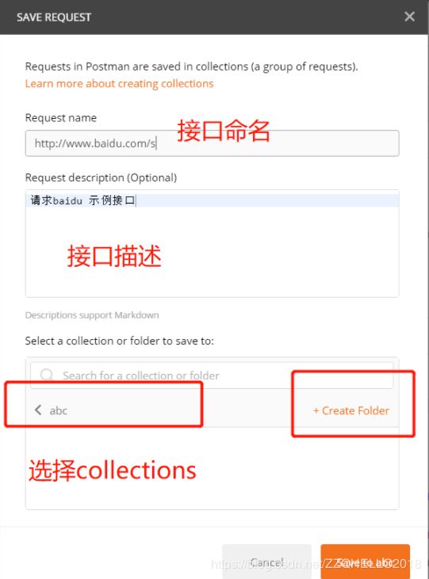This screenshot has height=579, width=429.
Task: Select the abc collection name
Action: point(59,410)
